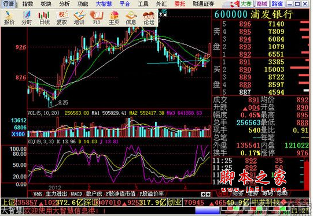
Task: Open the 论坛 forum icon
Action: click(x=149, y=18)
